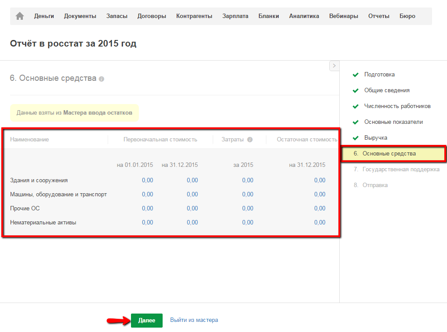This screenshot has height=332, width=447.
Task: Go to the home page icon
Action: (x=19, y=16)
